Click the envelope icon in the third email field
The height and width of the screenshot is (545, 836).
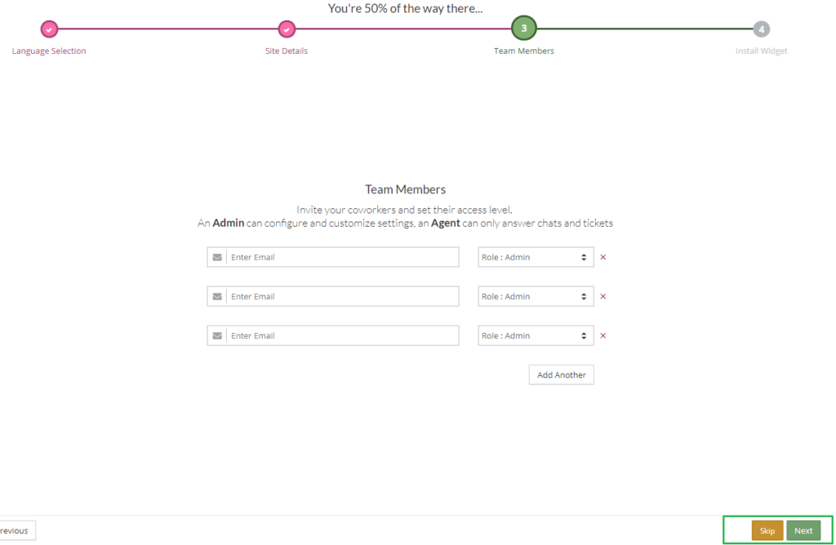[216, 335]
